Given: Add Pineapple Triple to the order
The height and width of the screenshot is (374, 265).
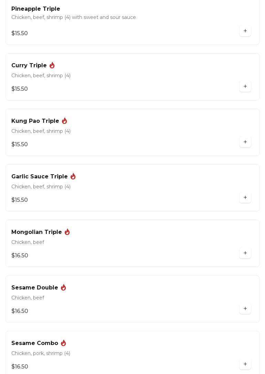Looking at the screenshot, I should click(x=245, y=31).
